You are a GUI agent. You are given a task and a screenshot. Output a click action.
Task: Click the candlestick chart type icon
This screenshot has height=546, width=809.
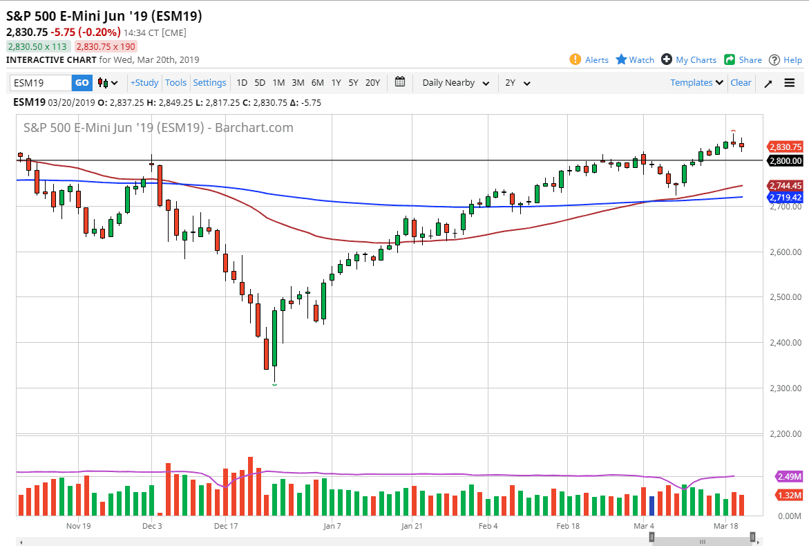coord(101,82)
